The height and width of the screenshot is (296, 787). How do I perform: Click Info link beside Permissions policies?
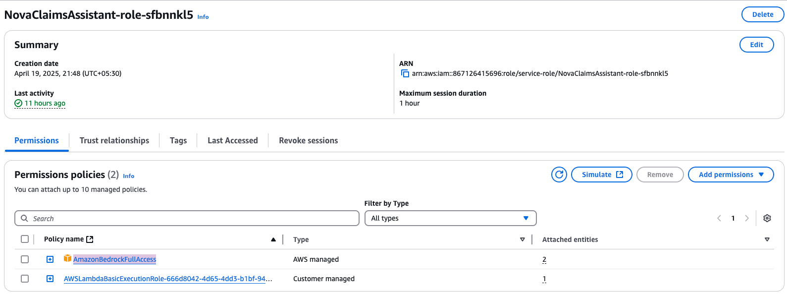tap(129, 176)
